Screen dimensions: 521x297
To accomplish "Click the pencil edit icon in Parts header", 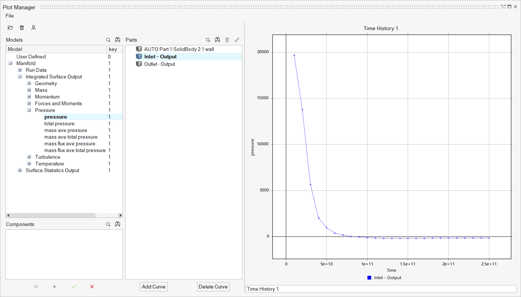I will (x=237, y=40).
